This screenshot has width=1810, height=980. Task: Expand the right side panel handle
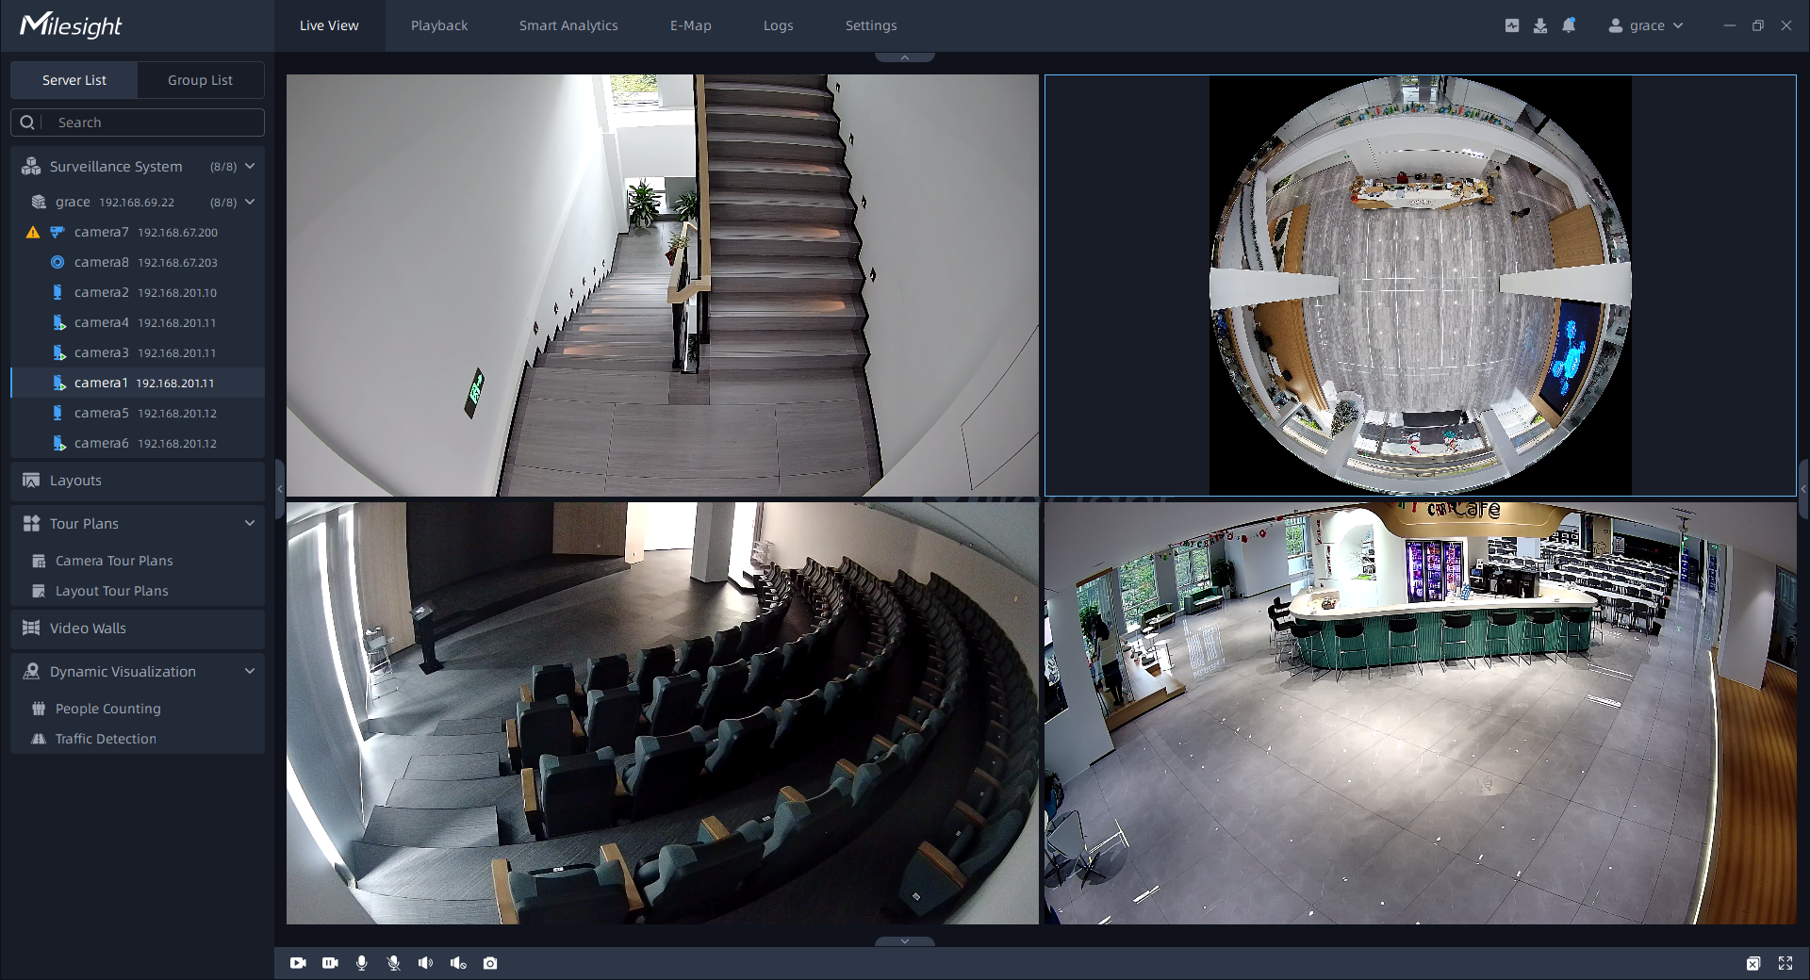pos(1803,490)
